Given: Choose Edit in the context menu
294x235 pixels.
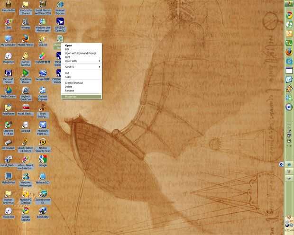Looking at the screenshot, I should click(x=82, y=49).
